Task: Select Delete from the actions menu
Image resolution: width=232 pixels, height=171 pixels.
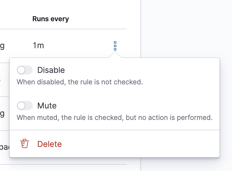Action: [x=49, y=144]
